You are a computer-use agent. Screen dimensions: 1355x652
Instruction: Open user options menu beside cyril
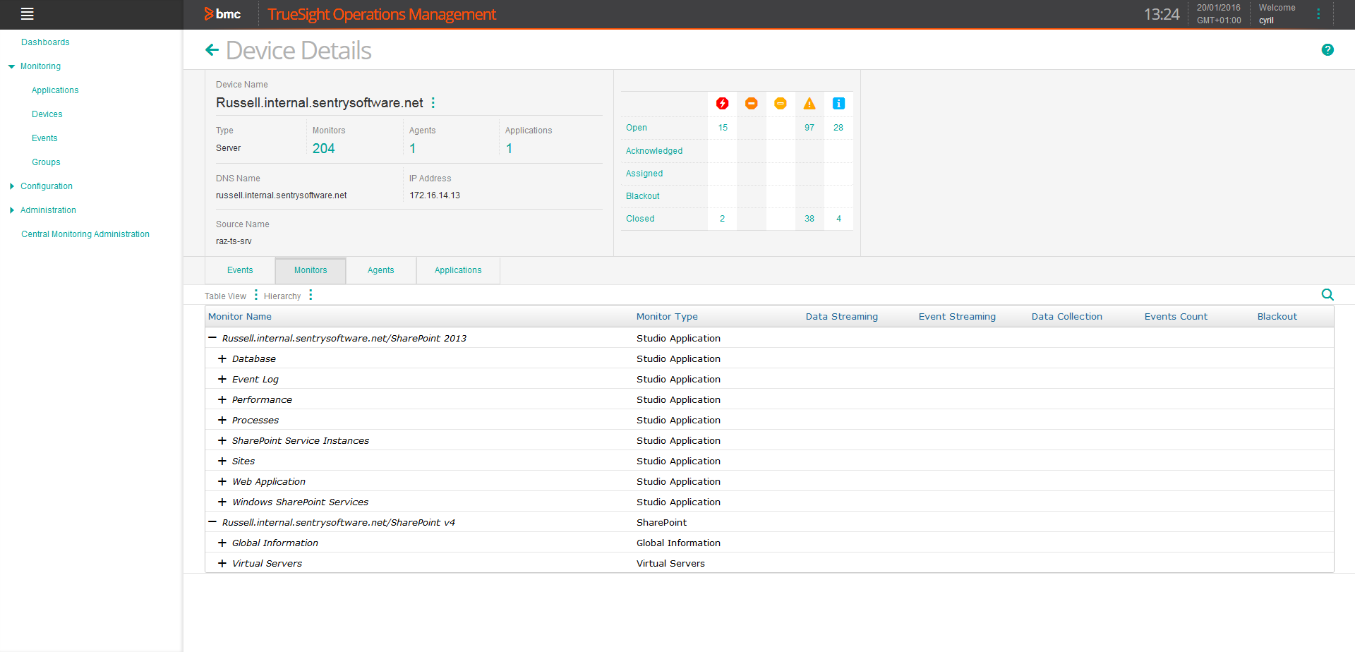tap(1318, 14)
